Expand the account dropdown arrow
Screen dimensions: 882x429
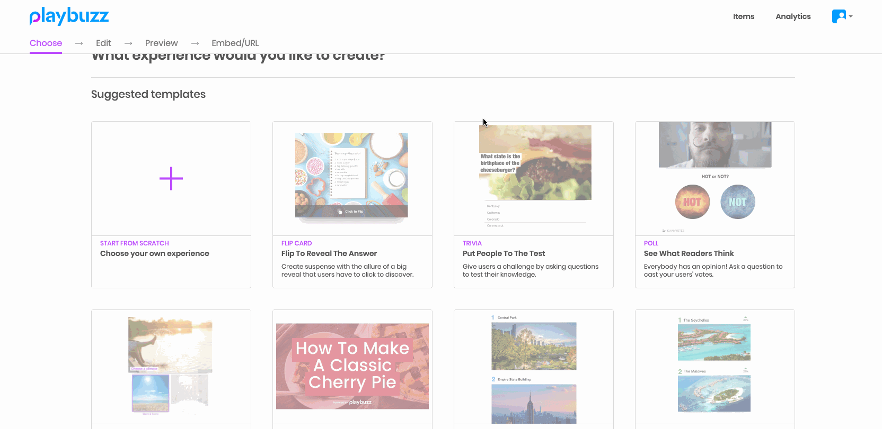851,16
